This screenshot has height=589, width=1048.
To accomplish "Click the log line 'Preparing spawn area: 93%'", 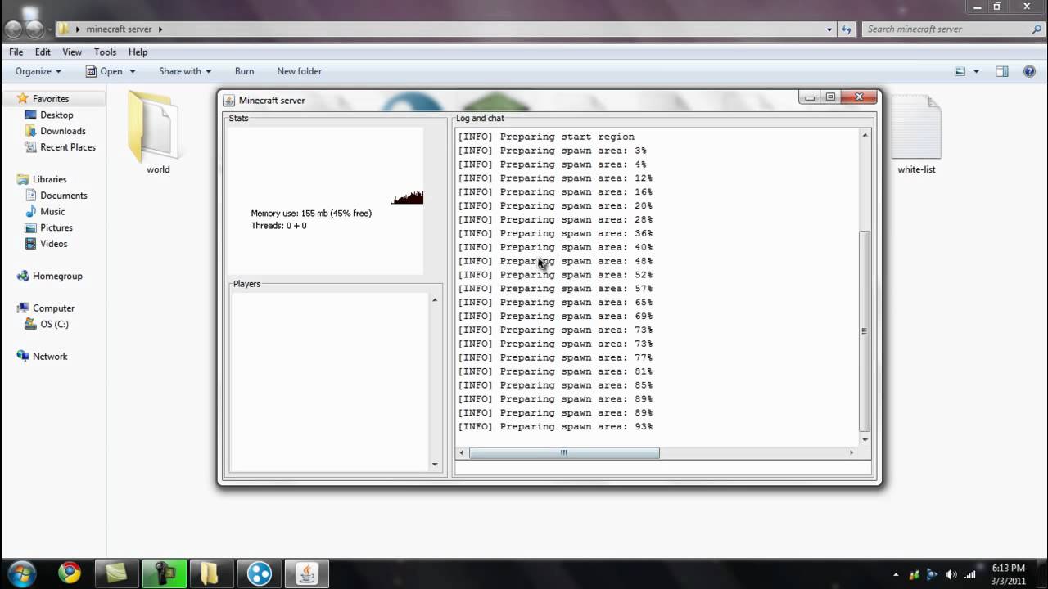I will pyautogui.click(x=555, y=427).
